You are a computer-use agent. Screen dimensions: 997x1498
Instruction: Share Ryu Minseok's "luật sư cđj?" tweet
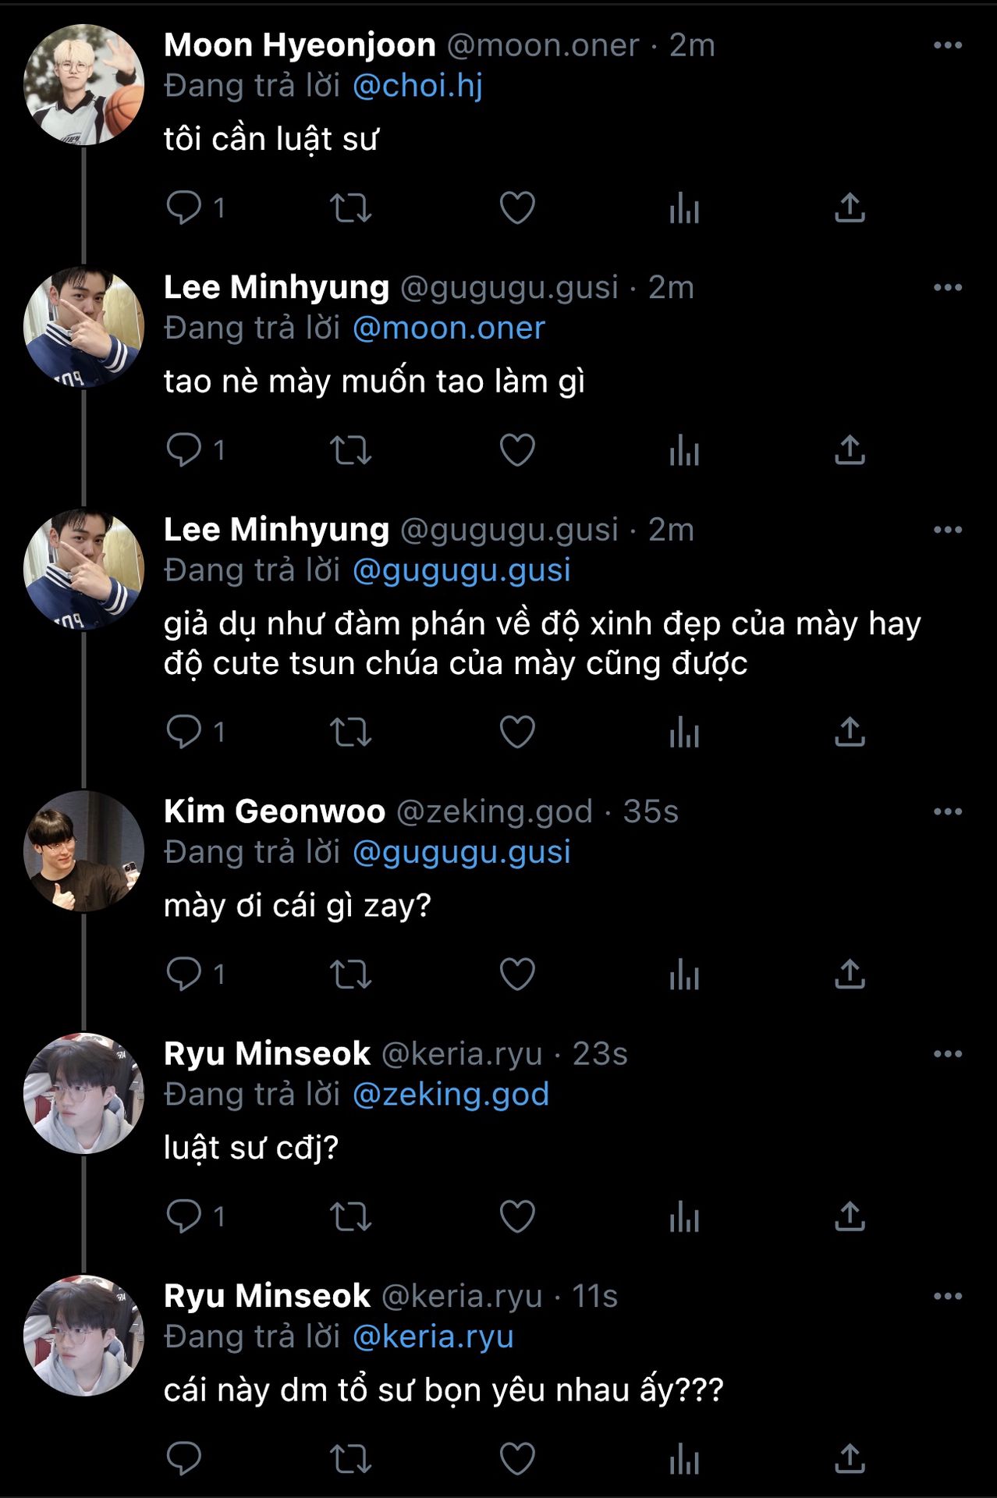(850, 1216)
